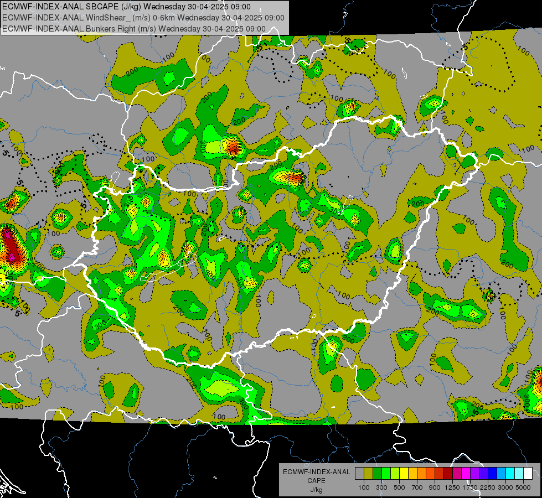Click the bright magenta legend swatch
Viewport: 542px width, 498px height.
tap(466, 474)
